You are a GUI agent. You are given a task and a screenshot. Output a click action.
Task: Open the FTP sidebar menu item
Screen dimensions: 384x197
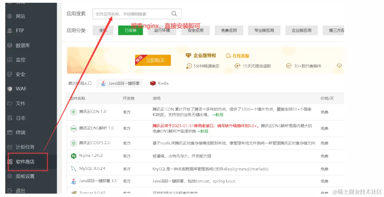point(20,31)
